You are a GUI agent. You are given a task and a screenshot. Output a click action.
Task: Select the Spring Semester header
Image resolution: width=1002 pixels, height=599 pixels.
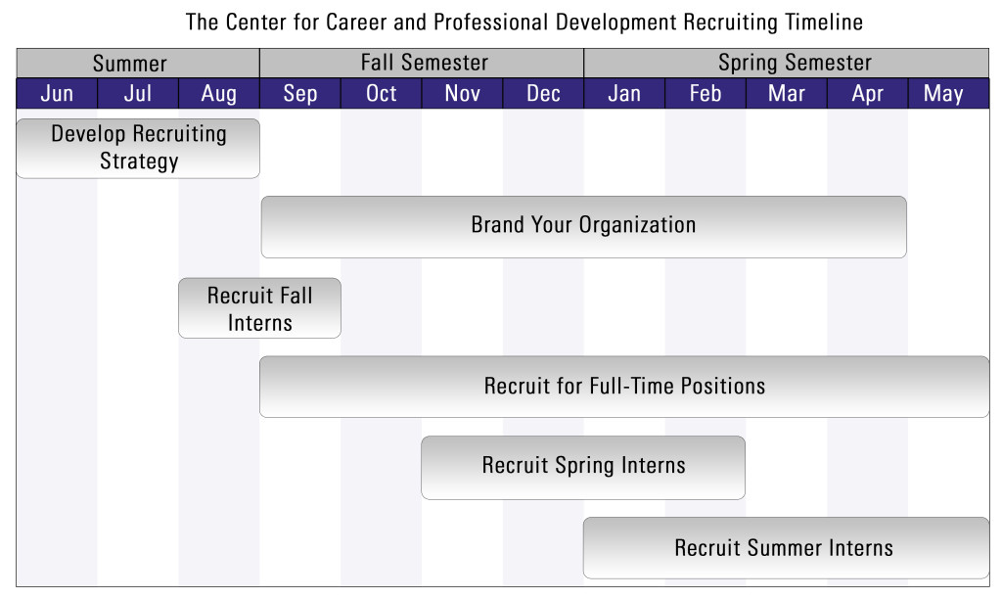coord(787,64)
